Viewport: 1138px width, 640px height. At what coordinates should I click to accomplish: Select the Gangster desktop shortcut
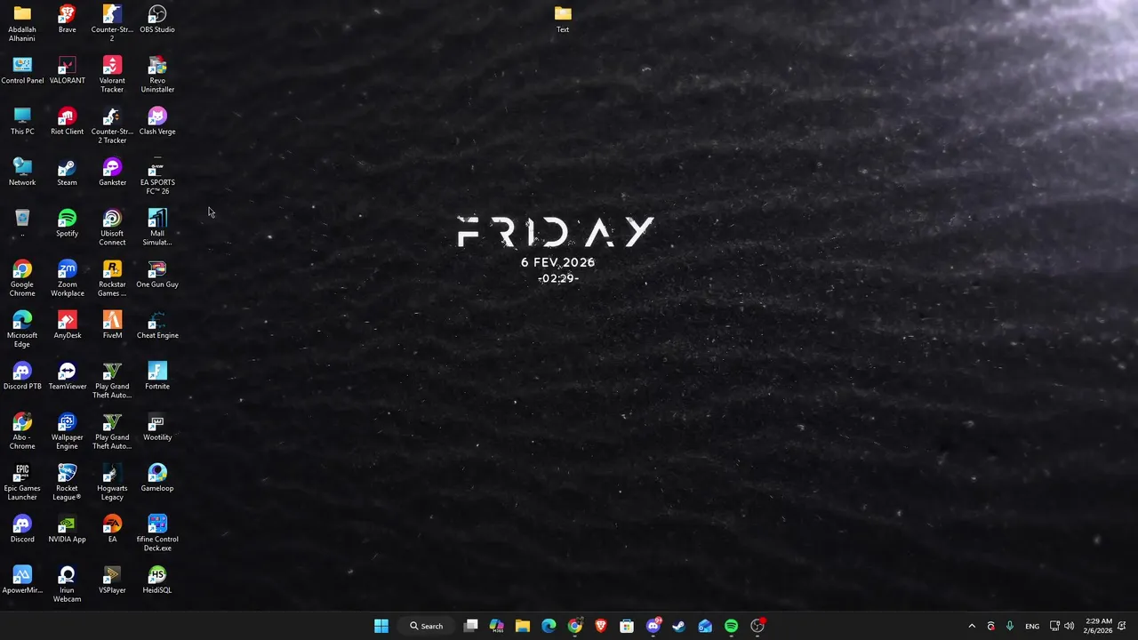coord(112,172)
